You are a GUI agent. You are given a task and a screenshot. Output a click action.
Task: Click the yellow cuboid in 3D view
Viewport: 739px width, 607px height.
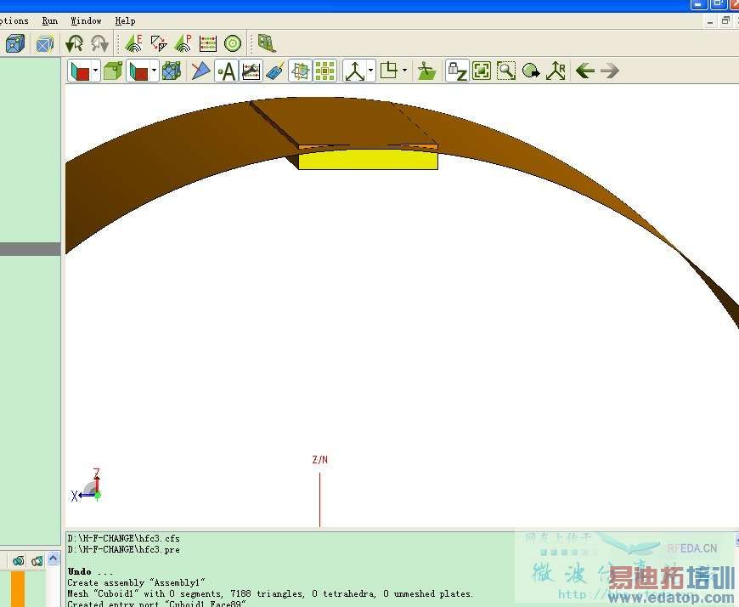[x=368, y=160]
